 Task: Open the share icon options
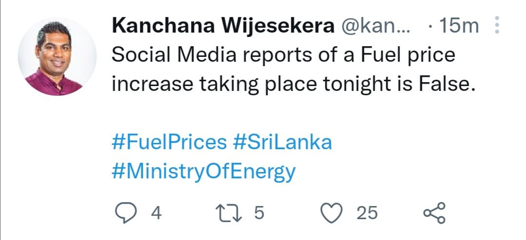[x=434, y=214]
